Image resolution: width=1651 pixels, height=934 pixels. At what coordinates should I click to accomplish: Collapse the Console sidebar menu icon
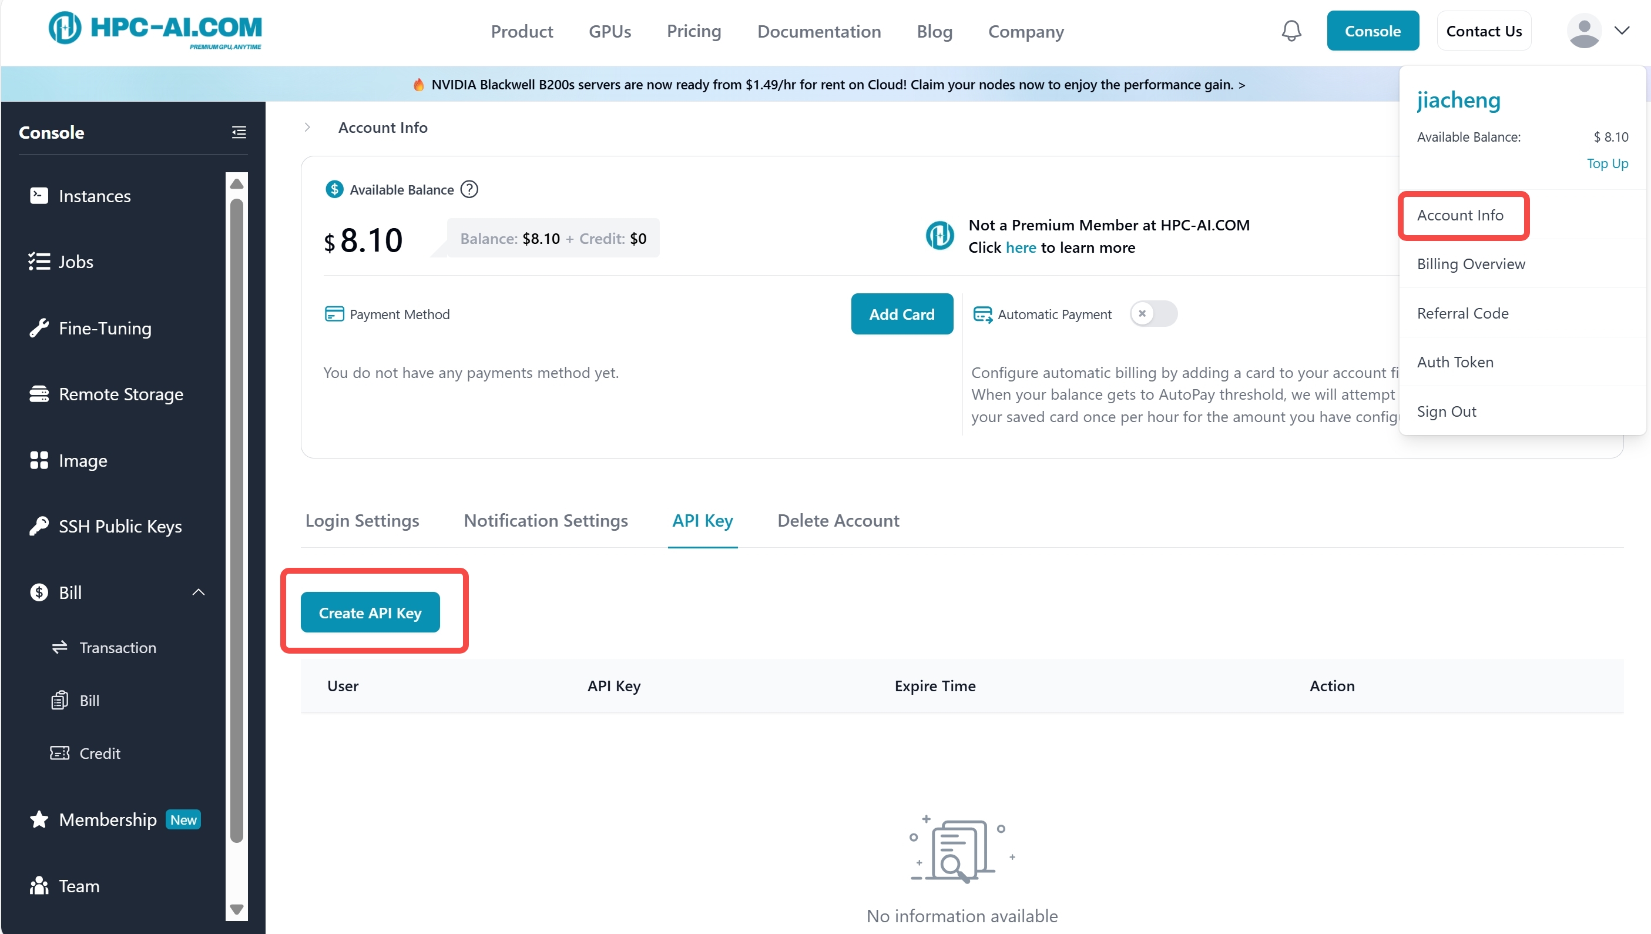tap(239, 132)
